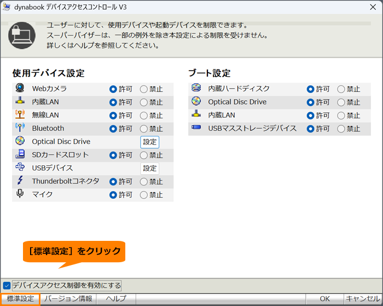Screen dimensions: 383x306
Task: Open 設定 for USBデバイス
Action: pyautogui.click(x=150, y=169)
